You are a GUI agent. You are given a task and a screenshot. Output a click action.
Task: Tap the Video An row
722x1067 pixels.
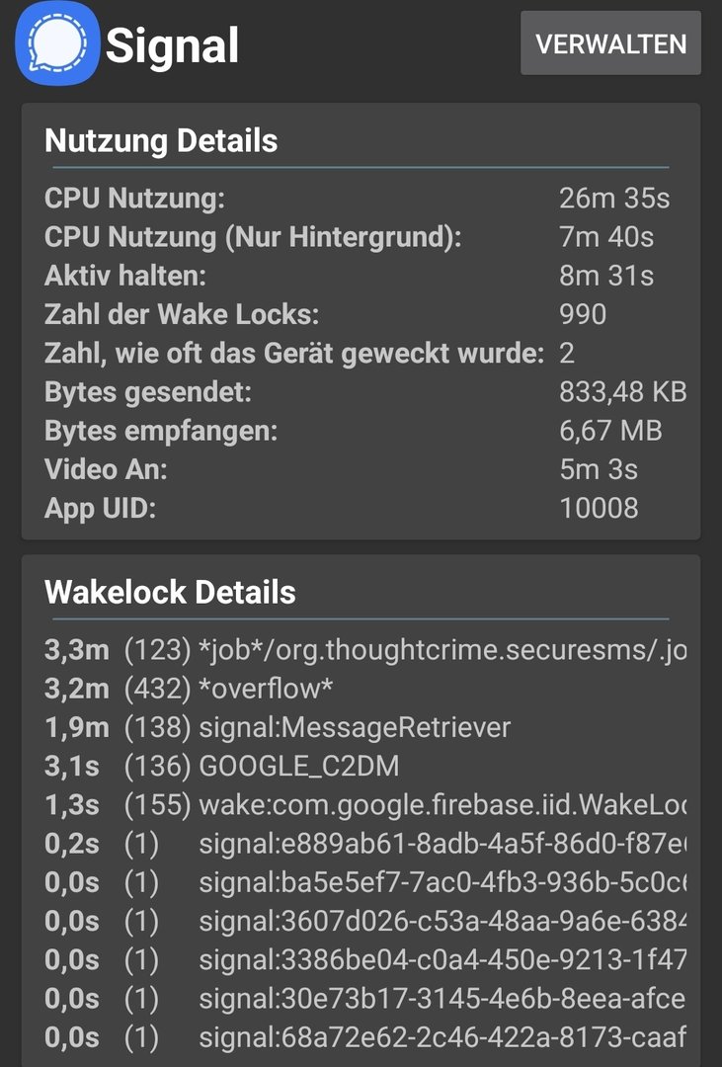(x=360, y=469)
